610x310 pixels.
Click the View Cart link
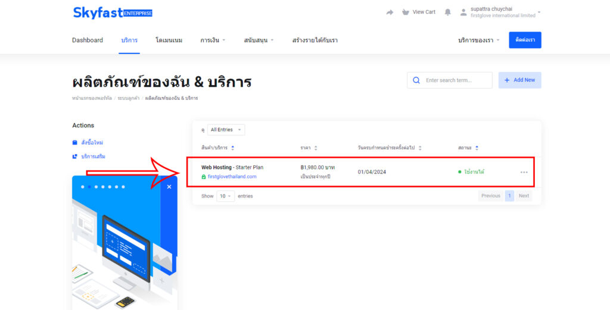424,12
